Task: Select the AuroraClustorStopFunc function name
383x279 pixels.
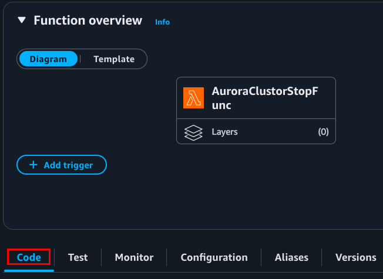Action: 264,98
